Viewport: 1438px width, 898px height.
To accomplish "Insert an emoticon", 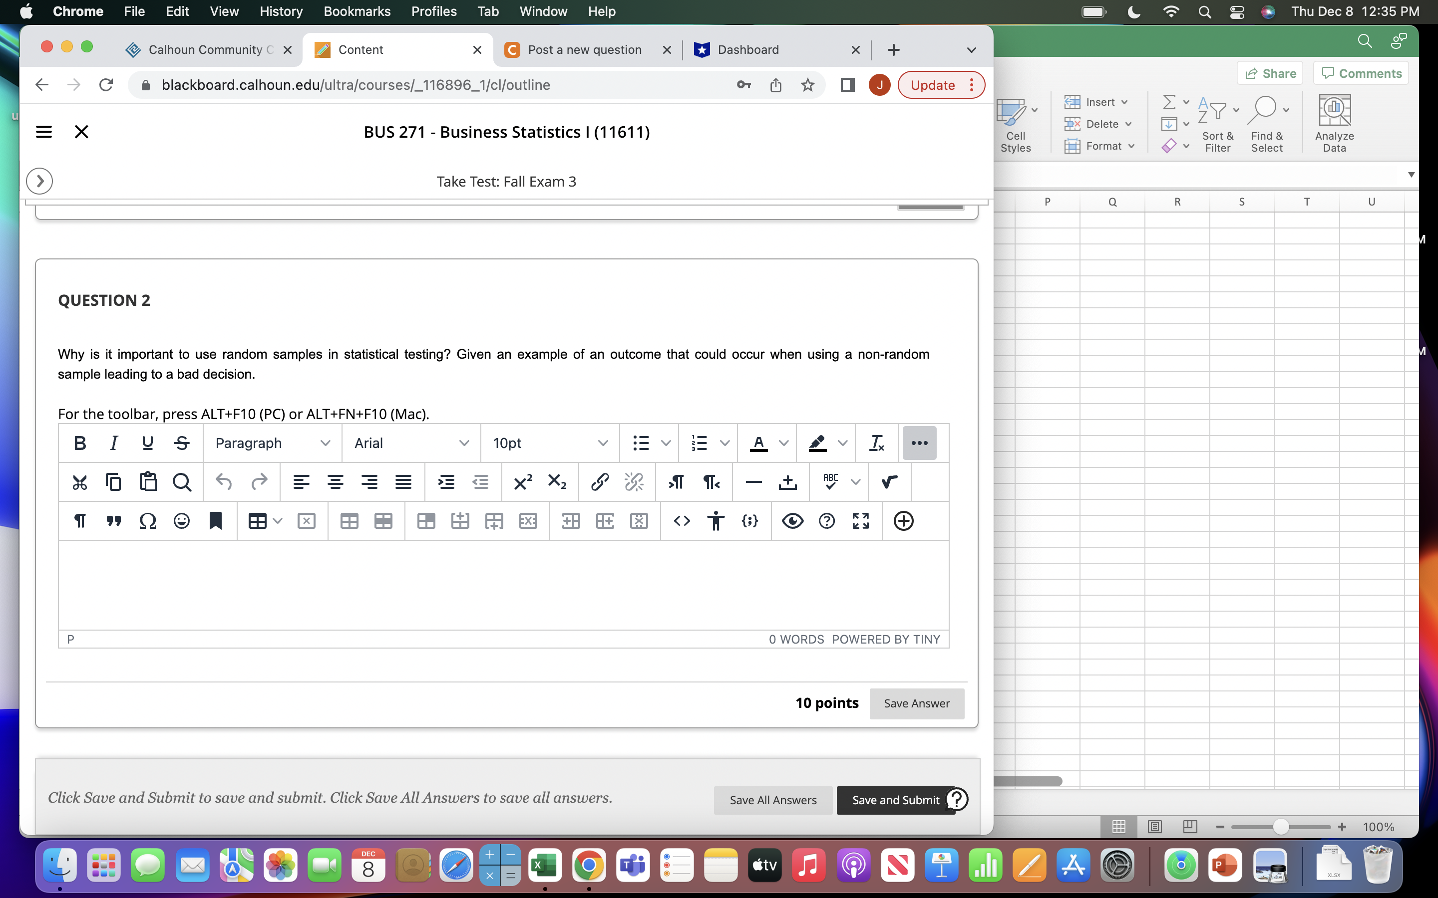I will [x=181, y=521].
